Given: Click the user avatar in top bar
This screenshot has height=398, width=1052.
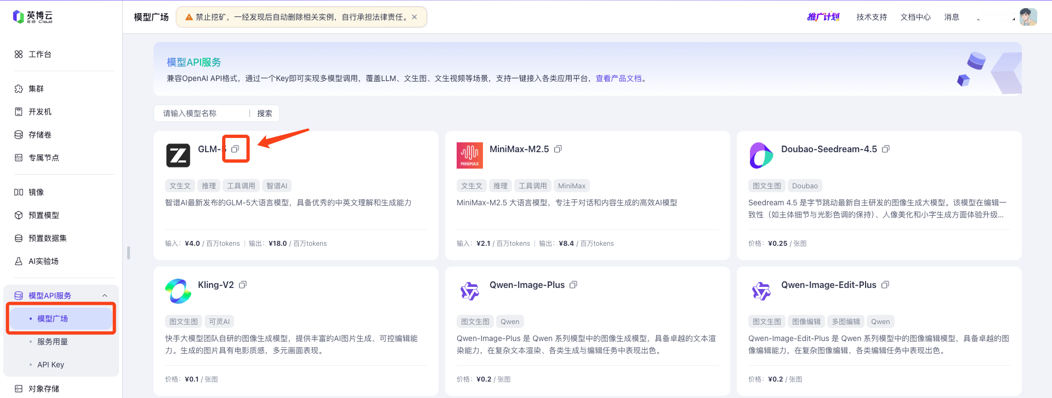Looking at the screenshot, I should pos(1028,17).
